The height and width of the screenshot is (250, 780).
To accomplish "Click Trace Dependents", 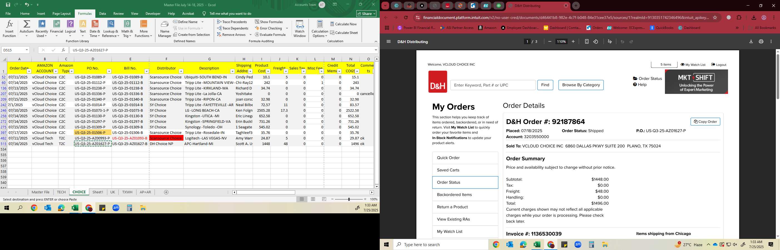I will [x=233, y=28].
